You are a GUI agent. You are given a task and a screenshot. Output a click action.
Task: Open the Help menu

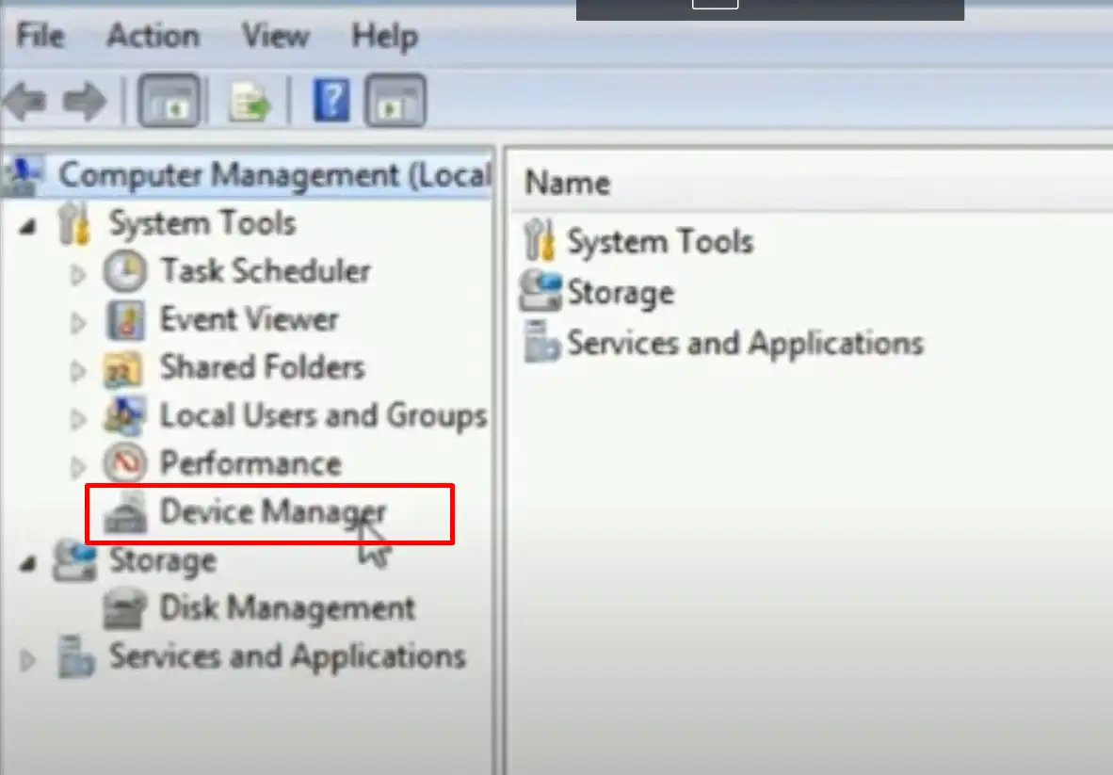tap(385, 36)
